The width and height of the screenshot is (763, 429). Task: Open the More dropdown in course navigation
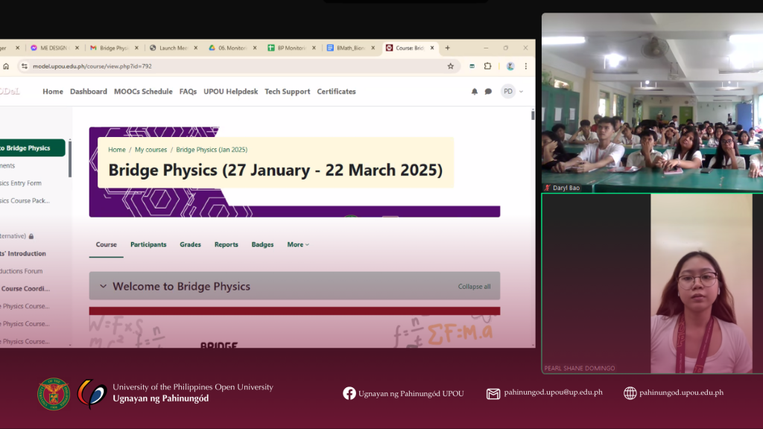click(x=298, y=244)
